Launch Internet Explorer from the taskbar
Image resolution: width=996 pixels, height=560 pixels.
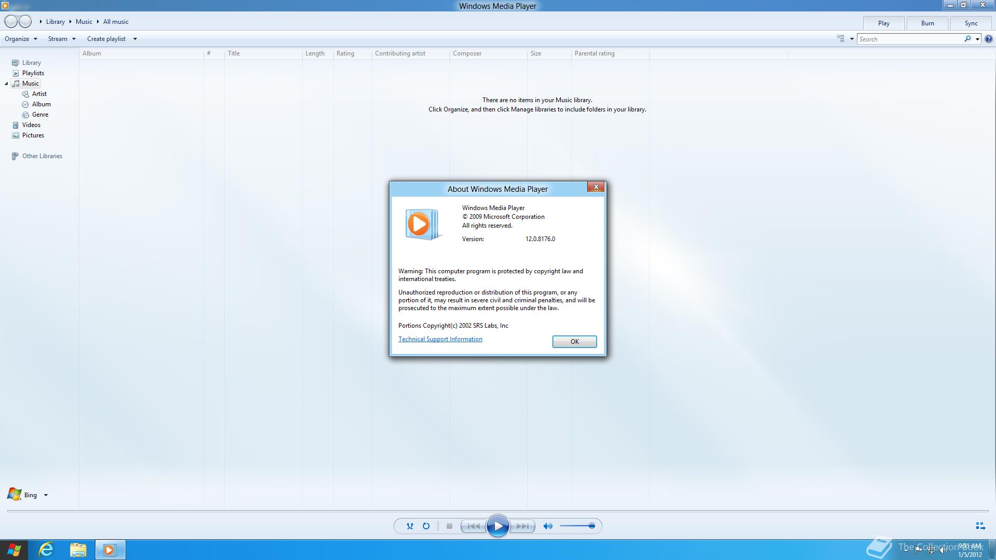[46, 550]
